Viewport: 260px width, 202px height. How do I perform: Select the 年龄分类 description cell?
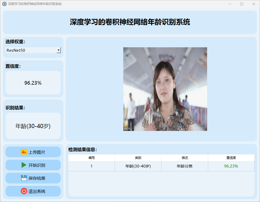tap(185, 166)
